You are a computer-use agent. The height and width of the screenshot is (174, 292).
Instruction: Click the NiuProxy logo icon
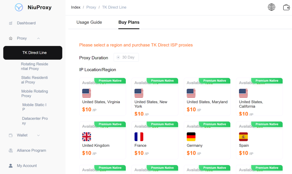click(19, 7)
